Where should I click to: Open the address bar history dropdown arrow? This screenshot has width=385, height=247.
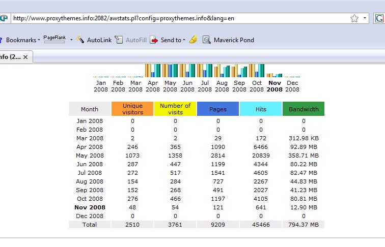click(365, 18)
